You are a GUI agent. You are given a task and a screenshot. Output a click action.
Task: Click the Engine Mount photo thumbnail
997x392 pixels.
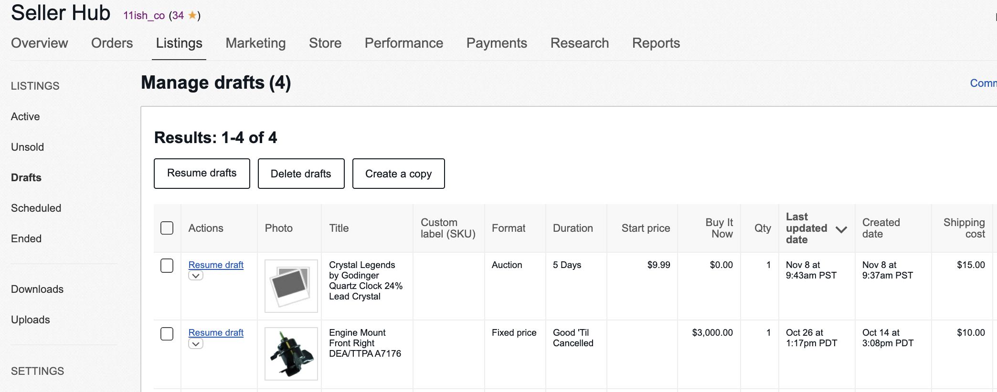(291, 354)
